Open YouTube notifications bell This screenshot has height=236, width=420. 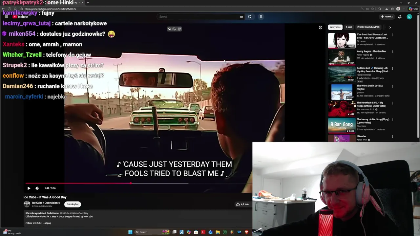[x=400, y=17]
